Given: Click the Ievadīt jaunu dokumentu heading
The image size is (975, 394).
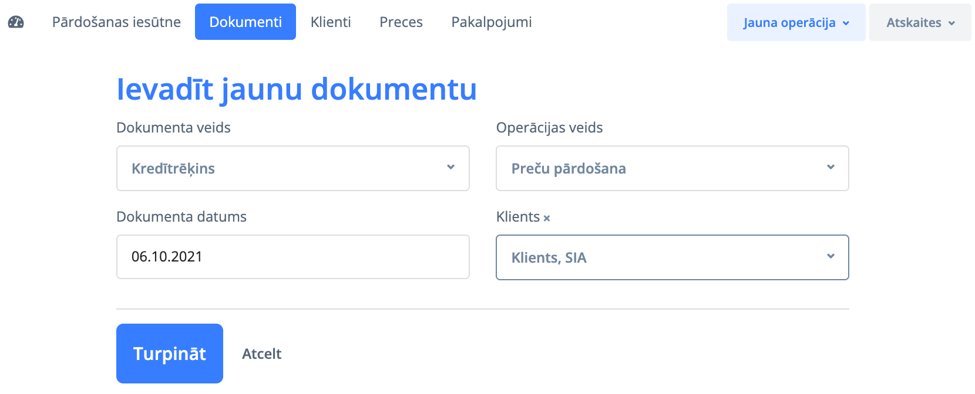Looking at the screenshot, I should (x=297, y=89).
